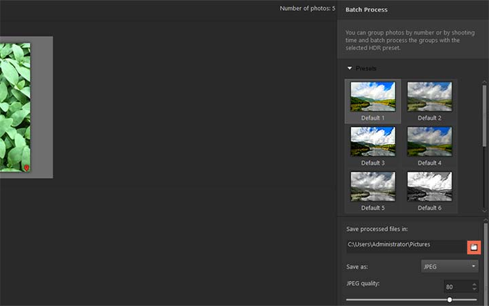
Task: Click the 'Batch Process' panel title
Action: pyautogui.click(x=367, y=10)
